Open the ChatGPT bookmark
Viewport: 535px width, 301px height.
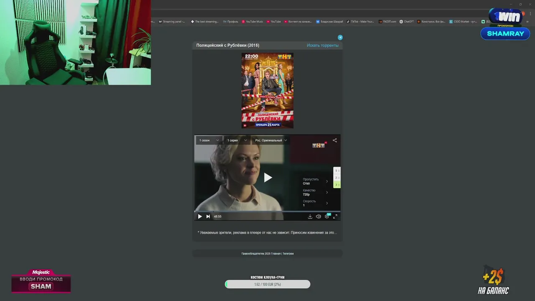(407, 21)
